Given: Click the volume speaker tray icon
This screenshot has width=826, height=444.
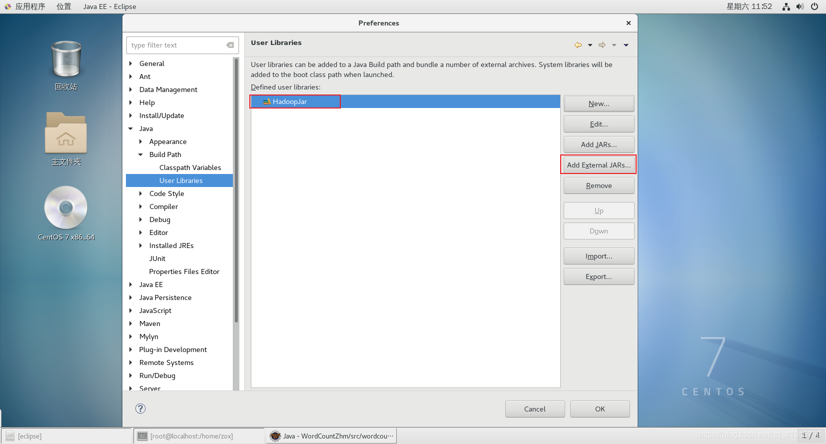Looking at the screenshot, I should click(x=800, y=6).
